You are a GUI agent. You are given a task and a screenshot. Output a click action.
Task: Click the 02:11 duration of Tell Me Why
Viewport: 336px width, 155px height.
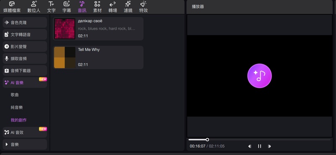[83, 65]
